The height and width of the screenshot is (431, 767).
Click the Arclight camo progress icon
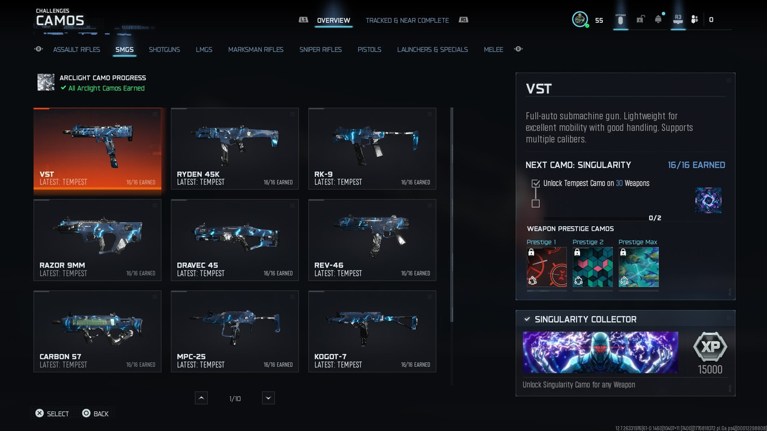46,83
